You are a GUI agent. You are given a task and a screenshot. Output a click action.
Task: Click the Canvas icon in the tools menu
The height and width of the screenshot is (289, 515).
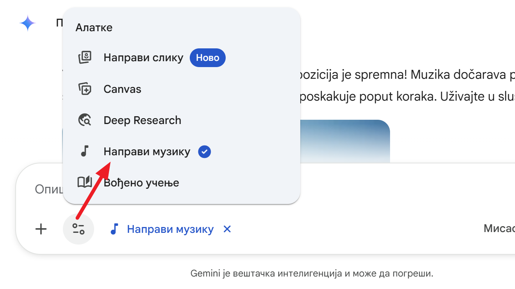(x=85, y=89)
